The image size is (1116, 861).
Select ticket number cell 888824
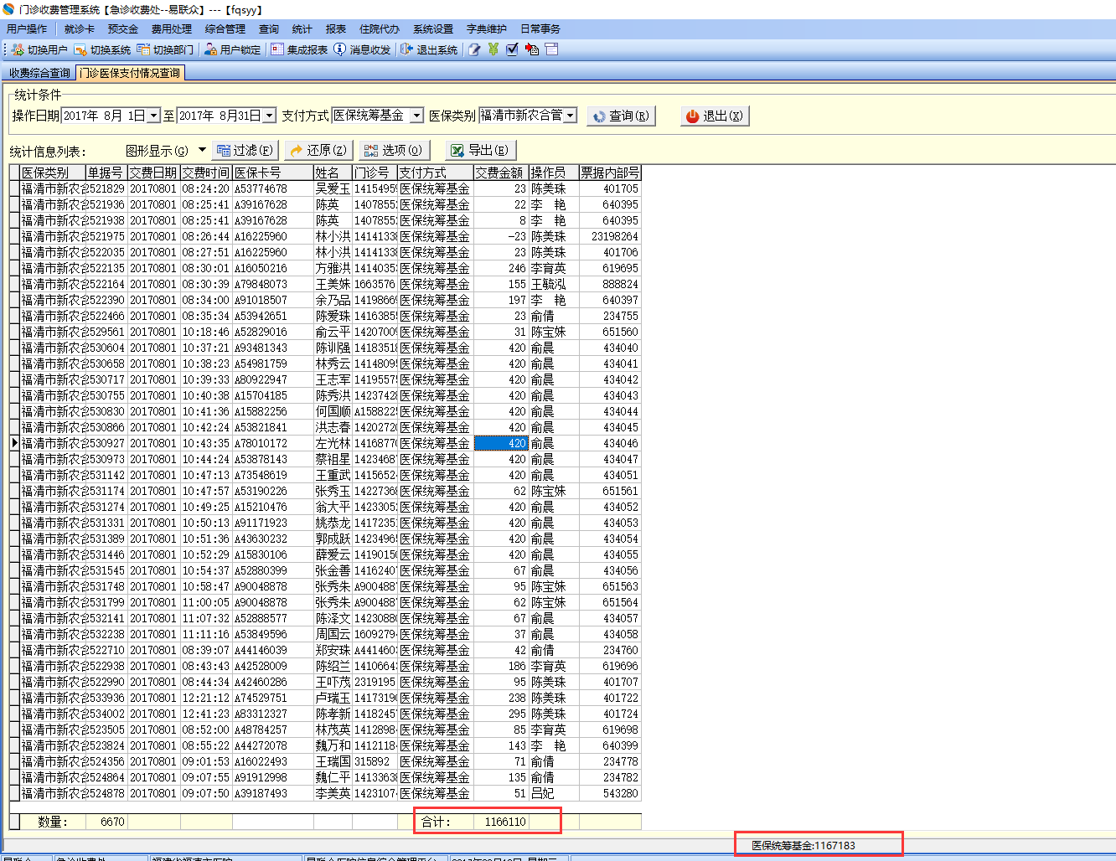[x=610, y=285]
